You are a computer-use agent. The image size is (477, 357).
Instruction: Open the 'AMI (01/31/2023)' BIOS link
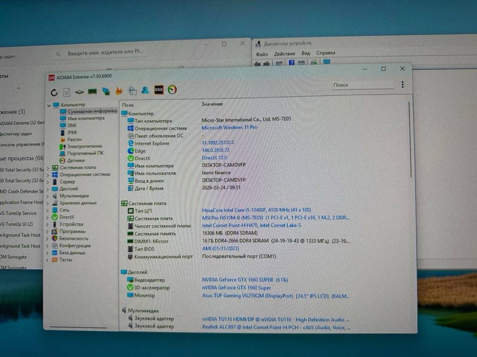220,248
